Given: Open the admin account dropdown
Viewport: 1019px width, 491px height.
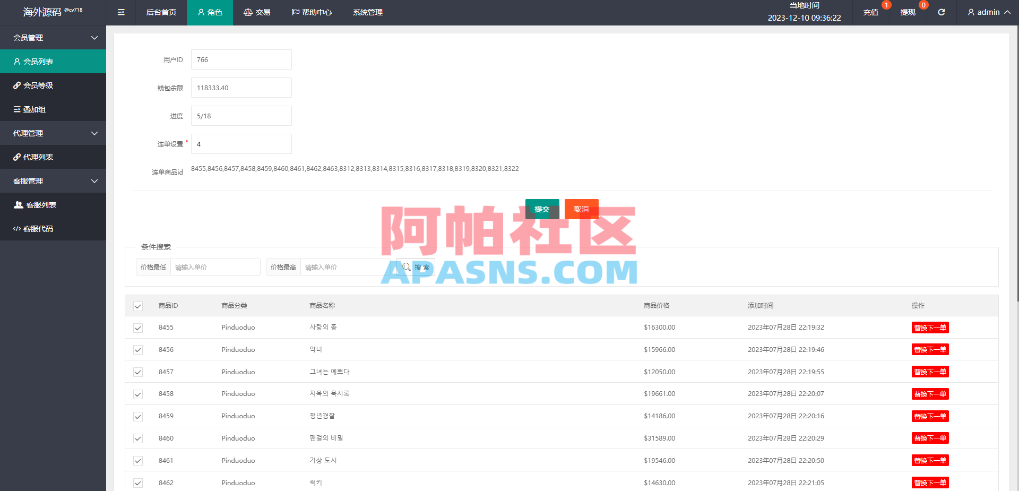Looking at the screenshot, I should click(987, 12).
